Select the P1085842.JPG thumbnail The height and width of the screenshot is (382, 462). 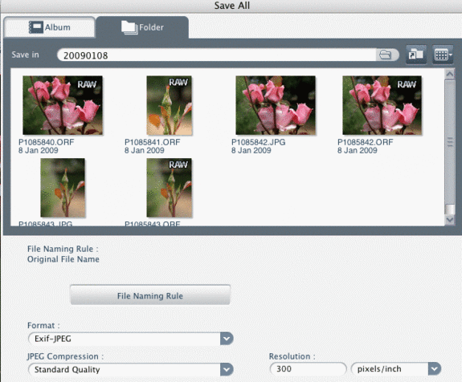(x=276, y=105)
